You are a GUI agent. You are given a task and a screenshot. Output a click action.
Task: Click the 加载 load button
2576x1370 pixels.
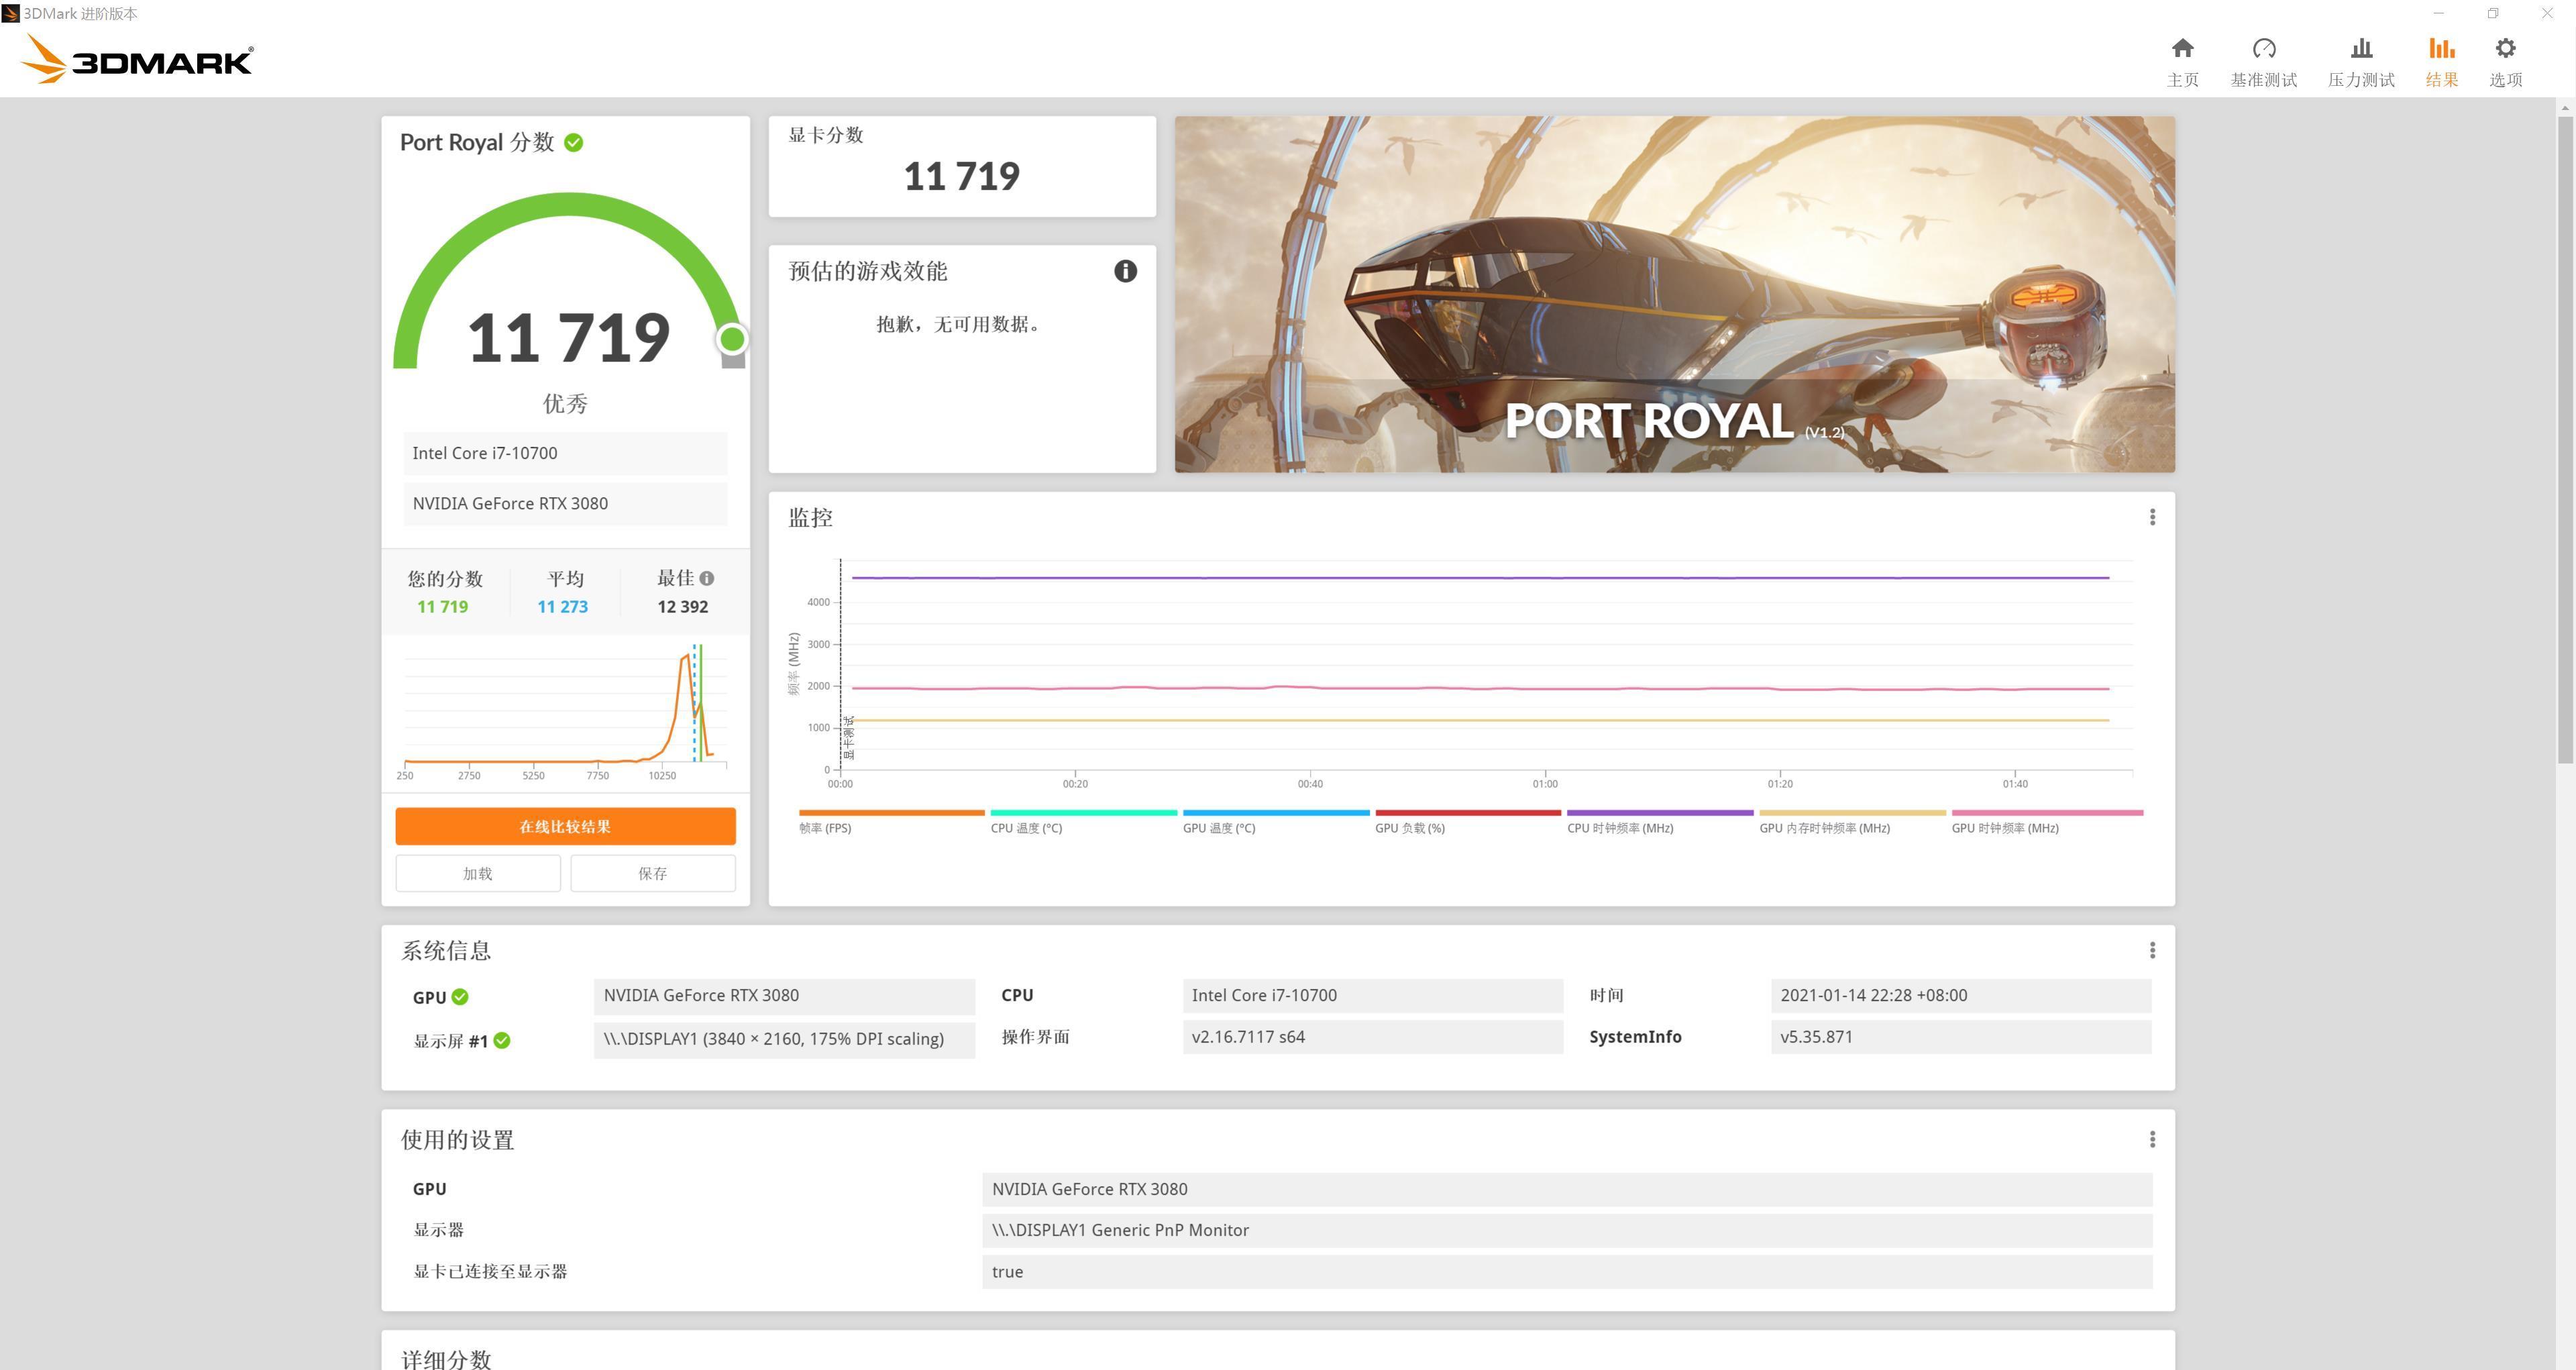click(477, 873)
